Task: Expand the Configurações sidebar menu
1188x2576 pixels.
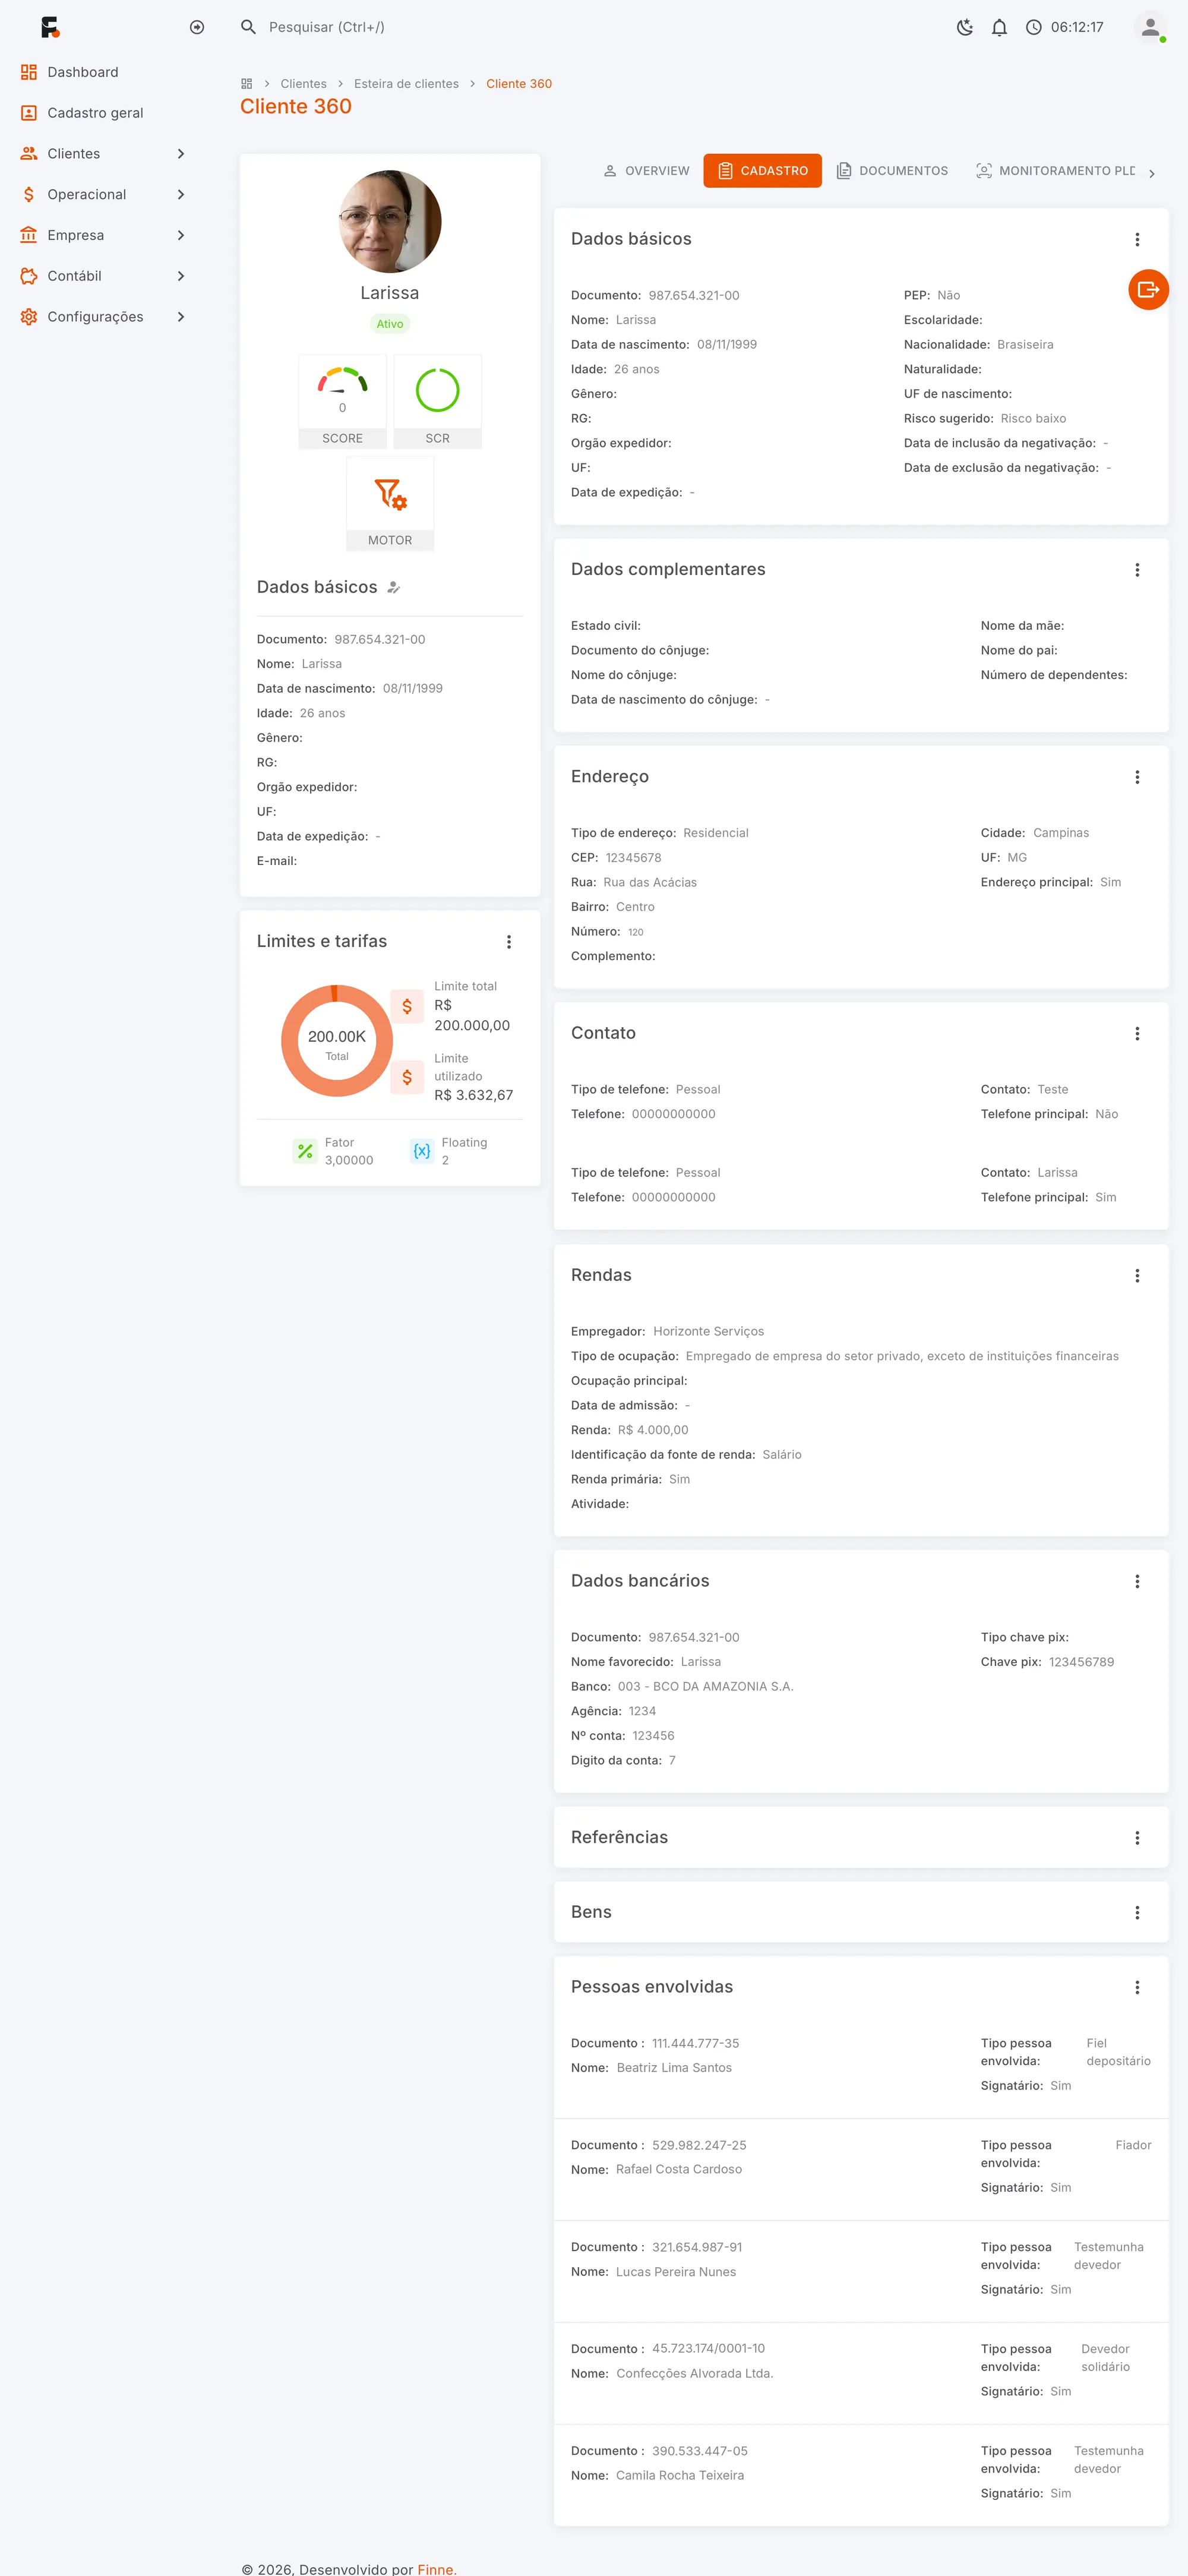Action: click(104, 317)
